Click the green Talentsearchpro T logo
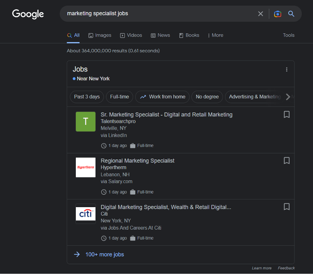This screenshot has width=313, height=275. pos(85,122)
